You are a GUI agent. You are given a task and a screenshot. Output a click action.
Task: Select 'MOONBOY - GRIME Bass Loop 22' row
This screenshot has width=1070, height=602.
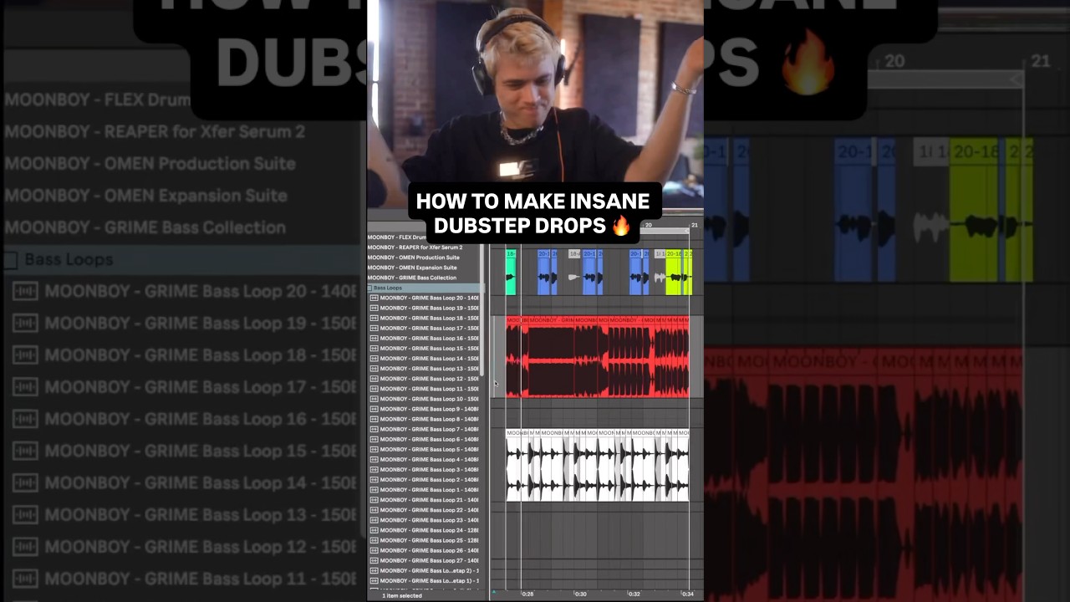click(425, 510)
